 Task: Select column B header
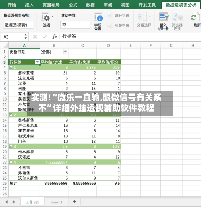coord(54,46)
